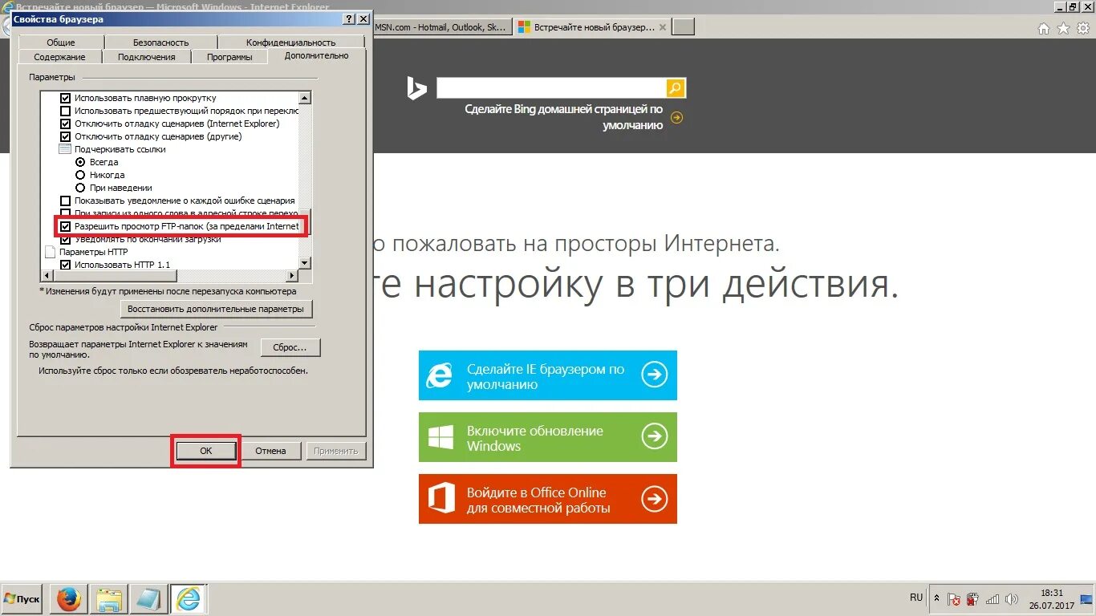The height and width of the screenshot is (616, 1096).
Task: Toggle Use HTTP 1.1 checkbox
Action: (66, 265)
